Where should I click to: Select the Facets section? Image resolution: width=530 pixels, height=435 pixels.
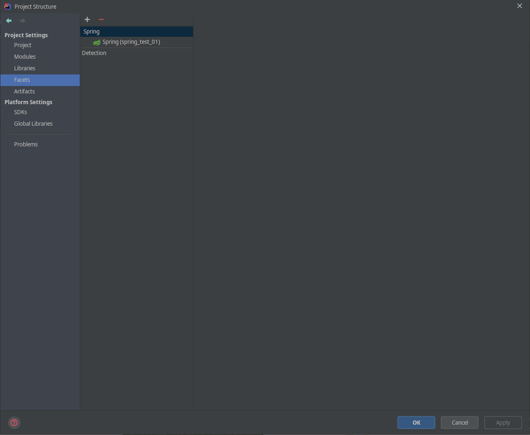(x=40, y=80)
